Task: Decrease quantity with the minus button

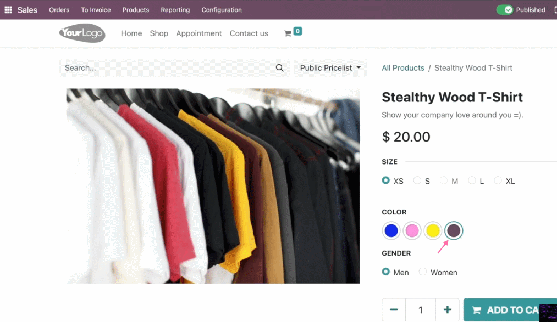Action: [x=394, y=309]
